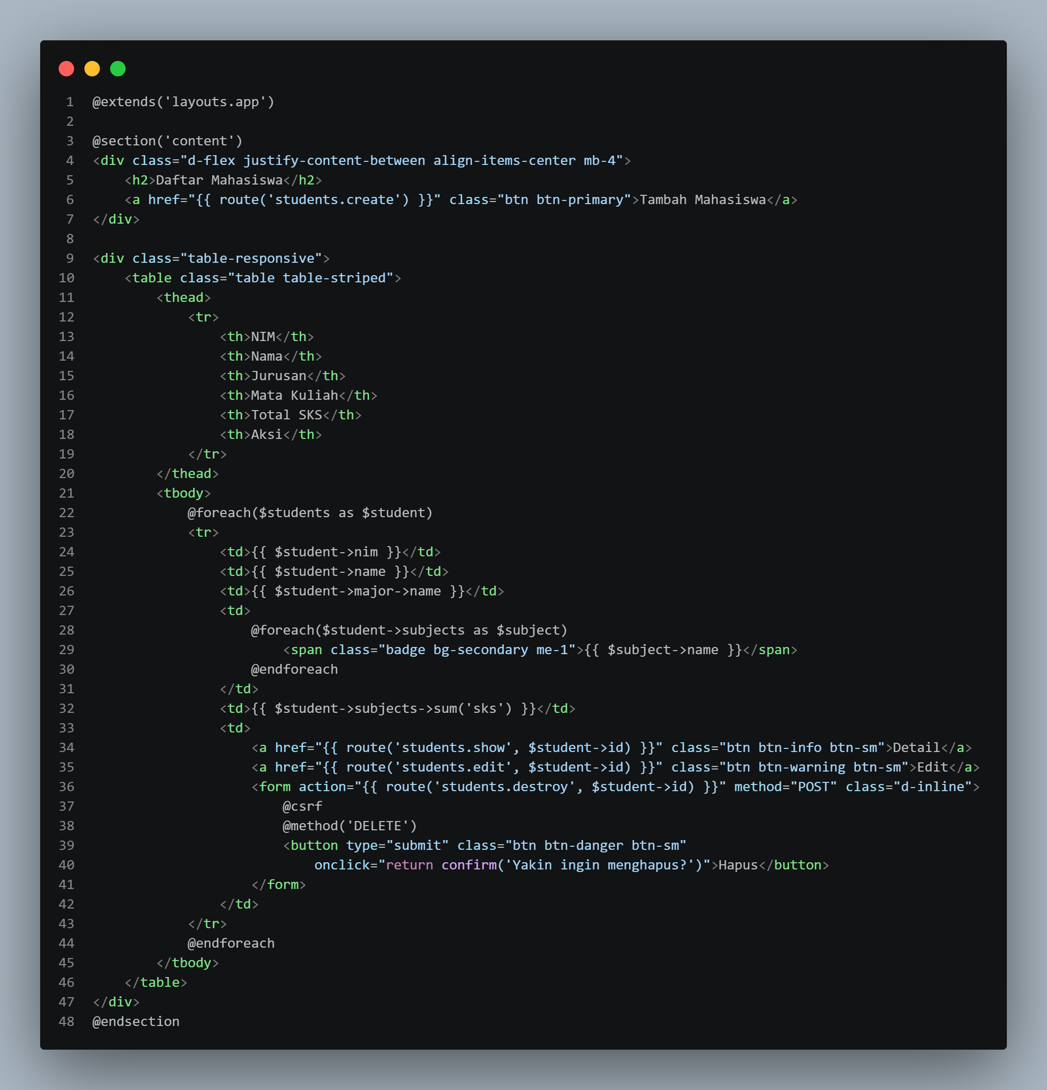The image size is (1047, 1090).
Task: Click the 'students.edit' route string
Action: click(x=453, y=768)
